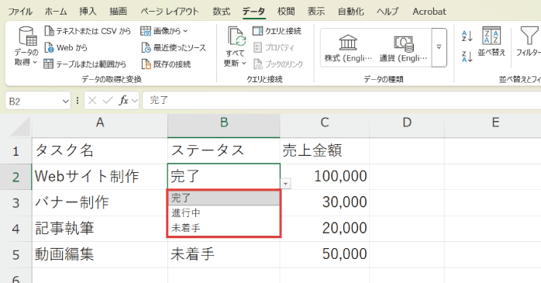Switch to the 数式 tab
541x283 pixels.
pyautogui.click(x=221, y=12)
